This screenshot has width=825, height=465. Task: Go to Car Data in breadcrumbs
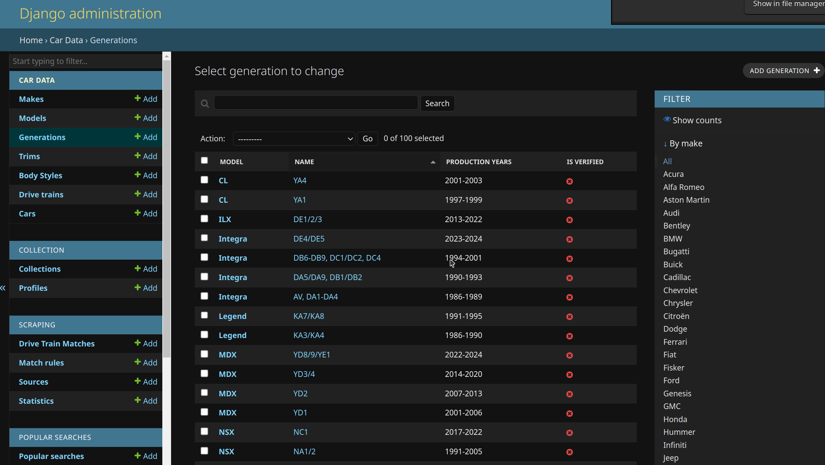pyautogui.click(x=66, y=40)
